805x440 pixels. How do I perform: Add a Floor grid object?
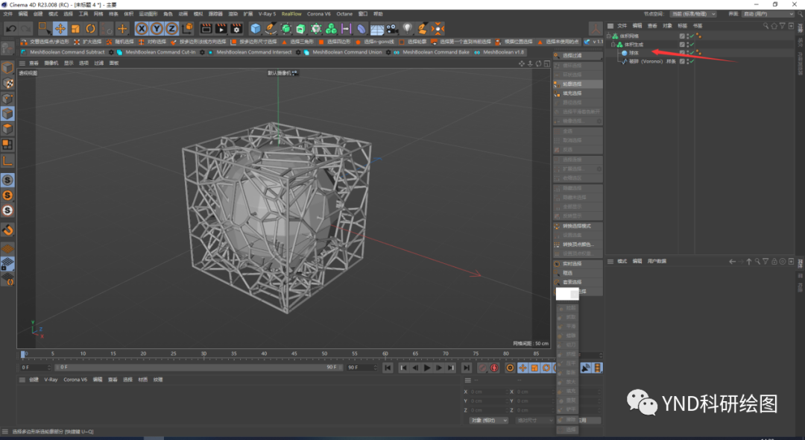point(377,29)
